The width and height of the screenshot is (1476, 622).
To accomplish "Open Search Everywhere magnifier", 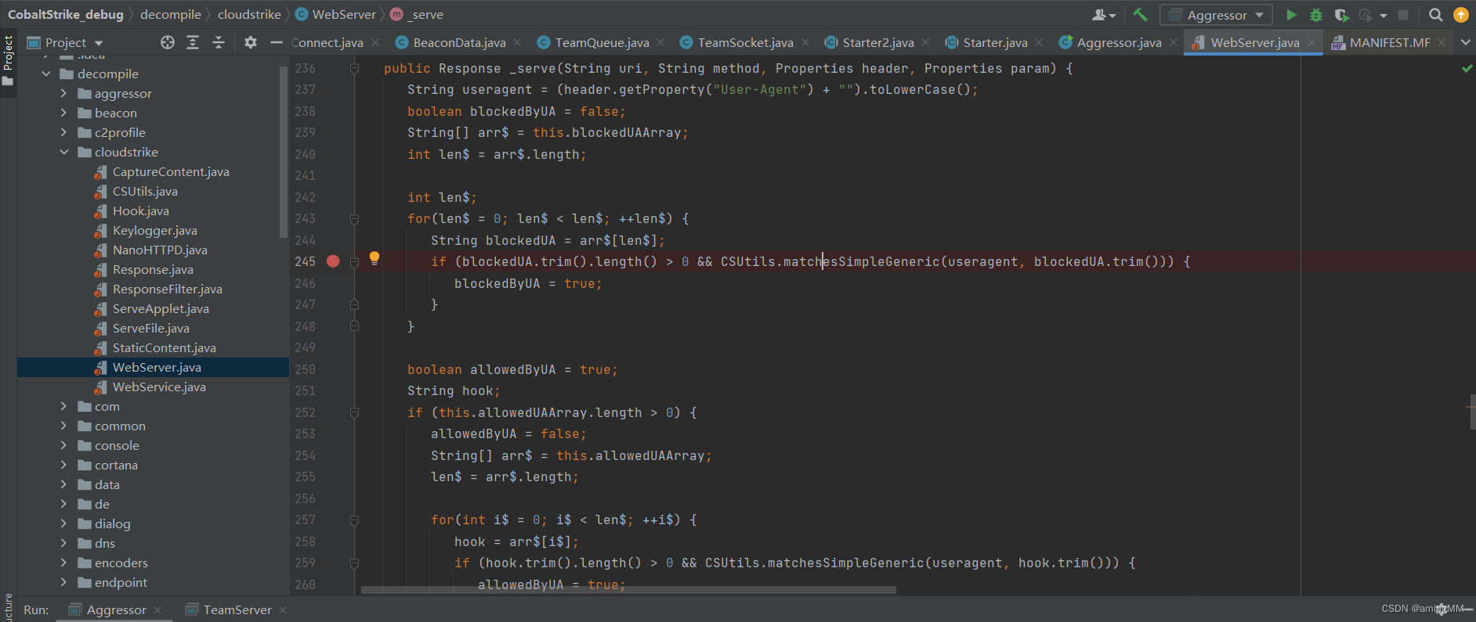I will tap(1436, 15).
